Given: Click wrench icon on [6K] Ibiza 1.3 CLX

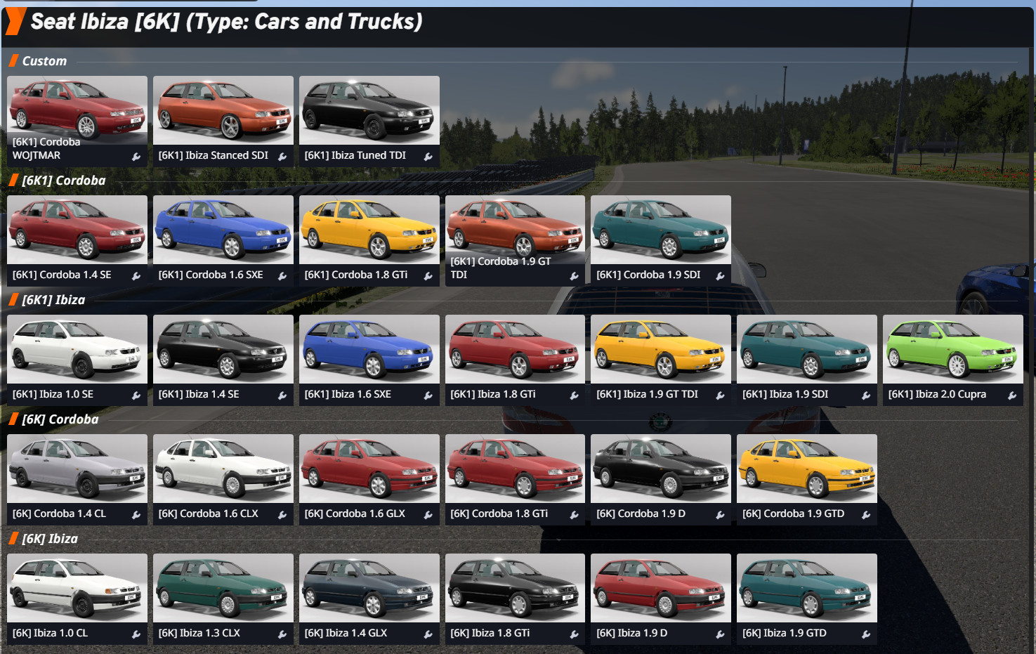Looking at the screenshot, I should [x=282, y=634].
